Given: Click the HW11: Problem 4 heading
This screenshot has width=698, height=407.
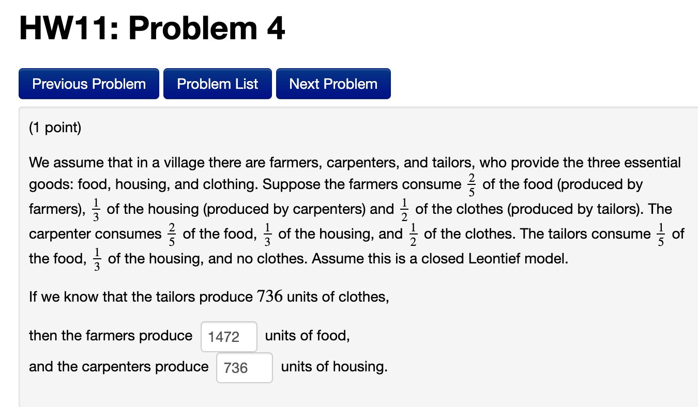Looking at the screenshot, I should click(x=150, y=28).
